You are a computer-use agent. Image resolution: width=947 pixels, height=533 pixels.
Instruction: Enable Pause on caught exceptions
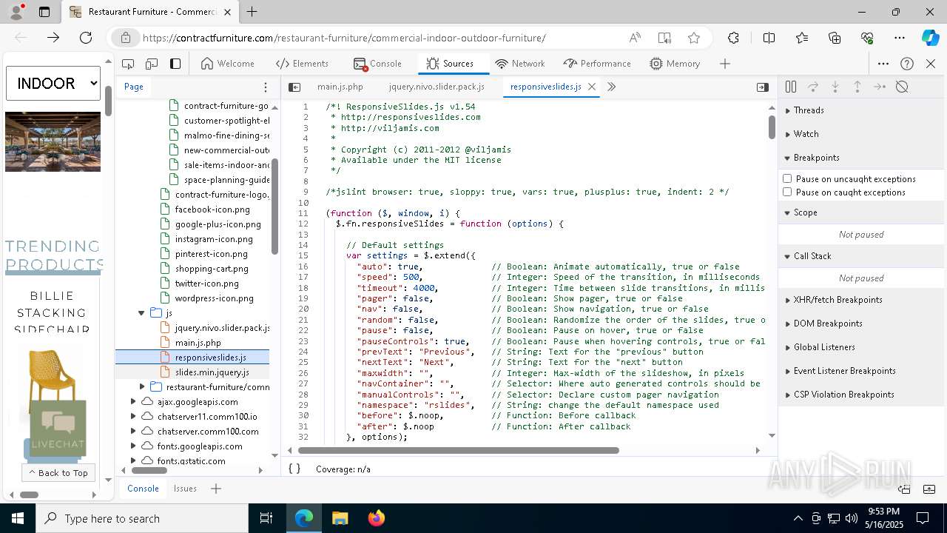tap(787, 192)
